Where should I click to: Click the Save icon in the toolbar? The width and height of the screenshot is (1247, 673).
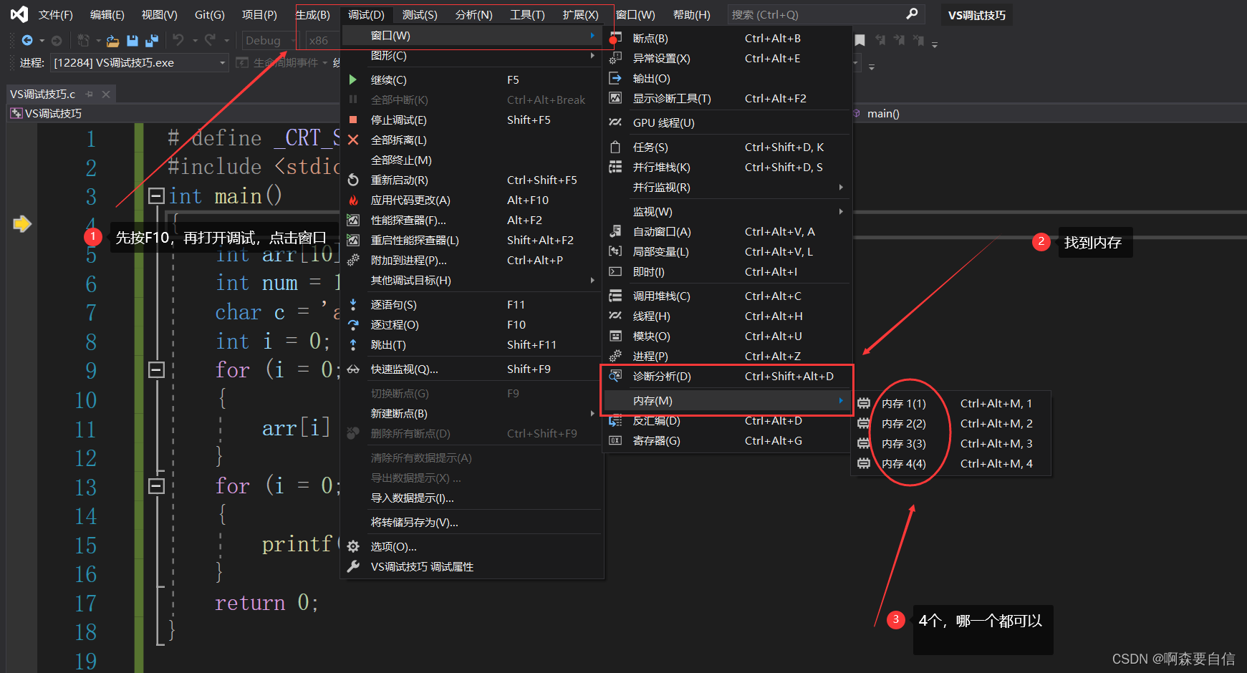point(133,41)
